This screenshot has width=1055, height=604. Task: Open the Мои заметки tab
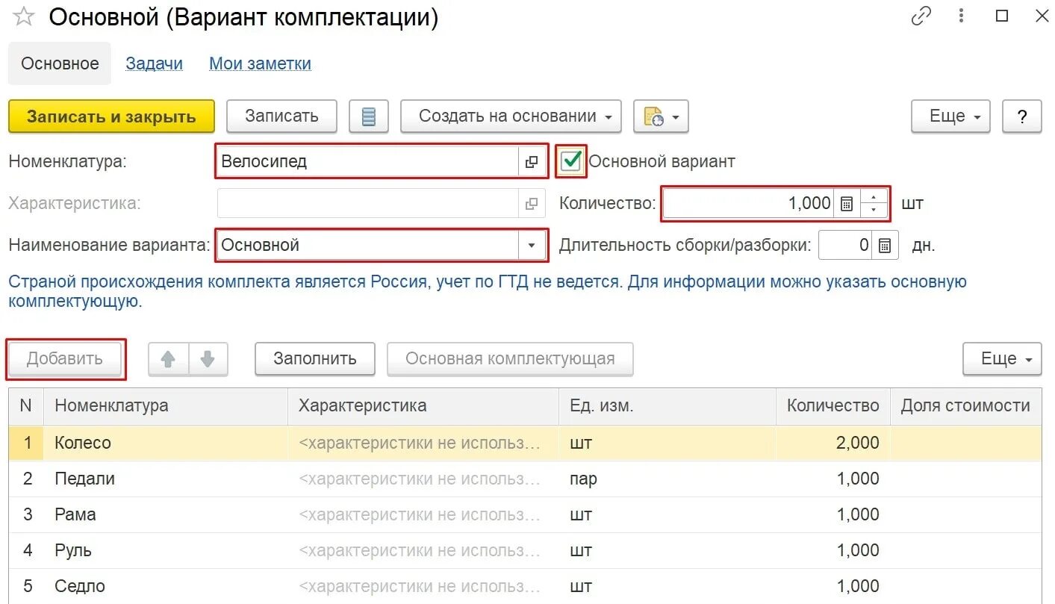260,63
